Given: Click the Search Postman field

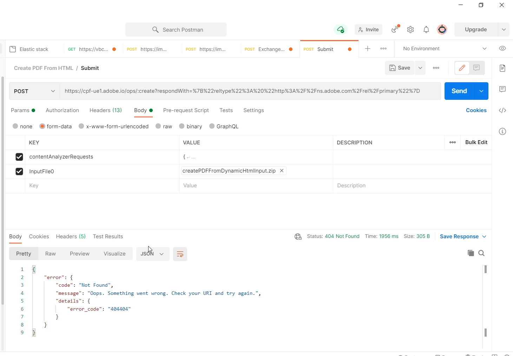Looking at the screenshot, I should pos(176,30).
